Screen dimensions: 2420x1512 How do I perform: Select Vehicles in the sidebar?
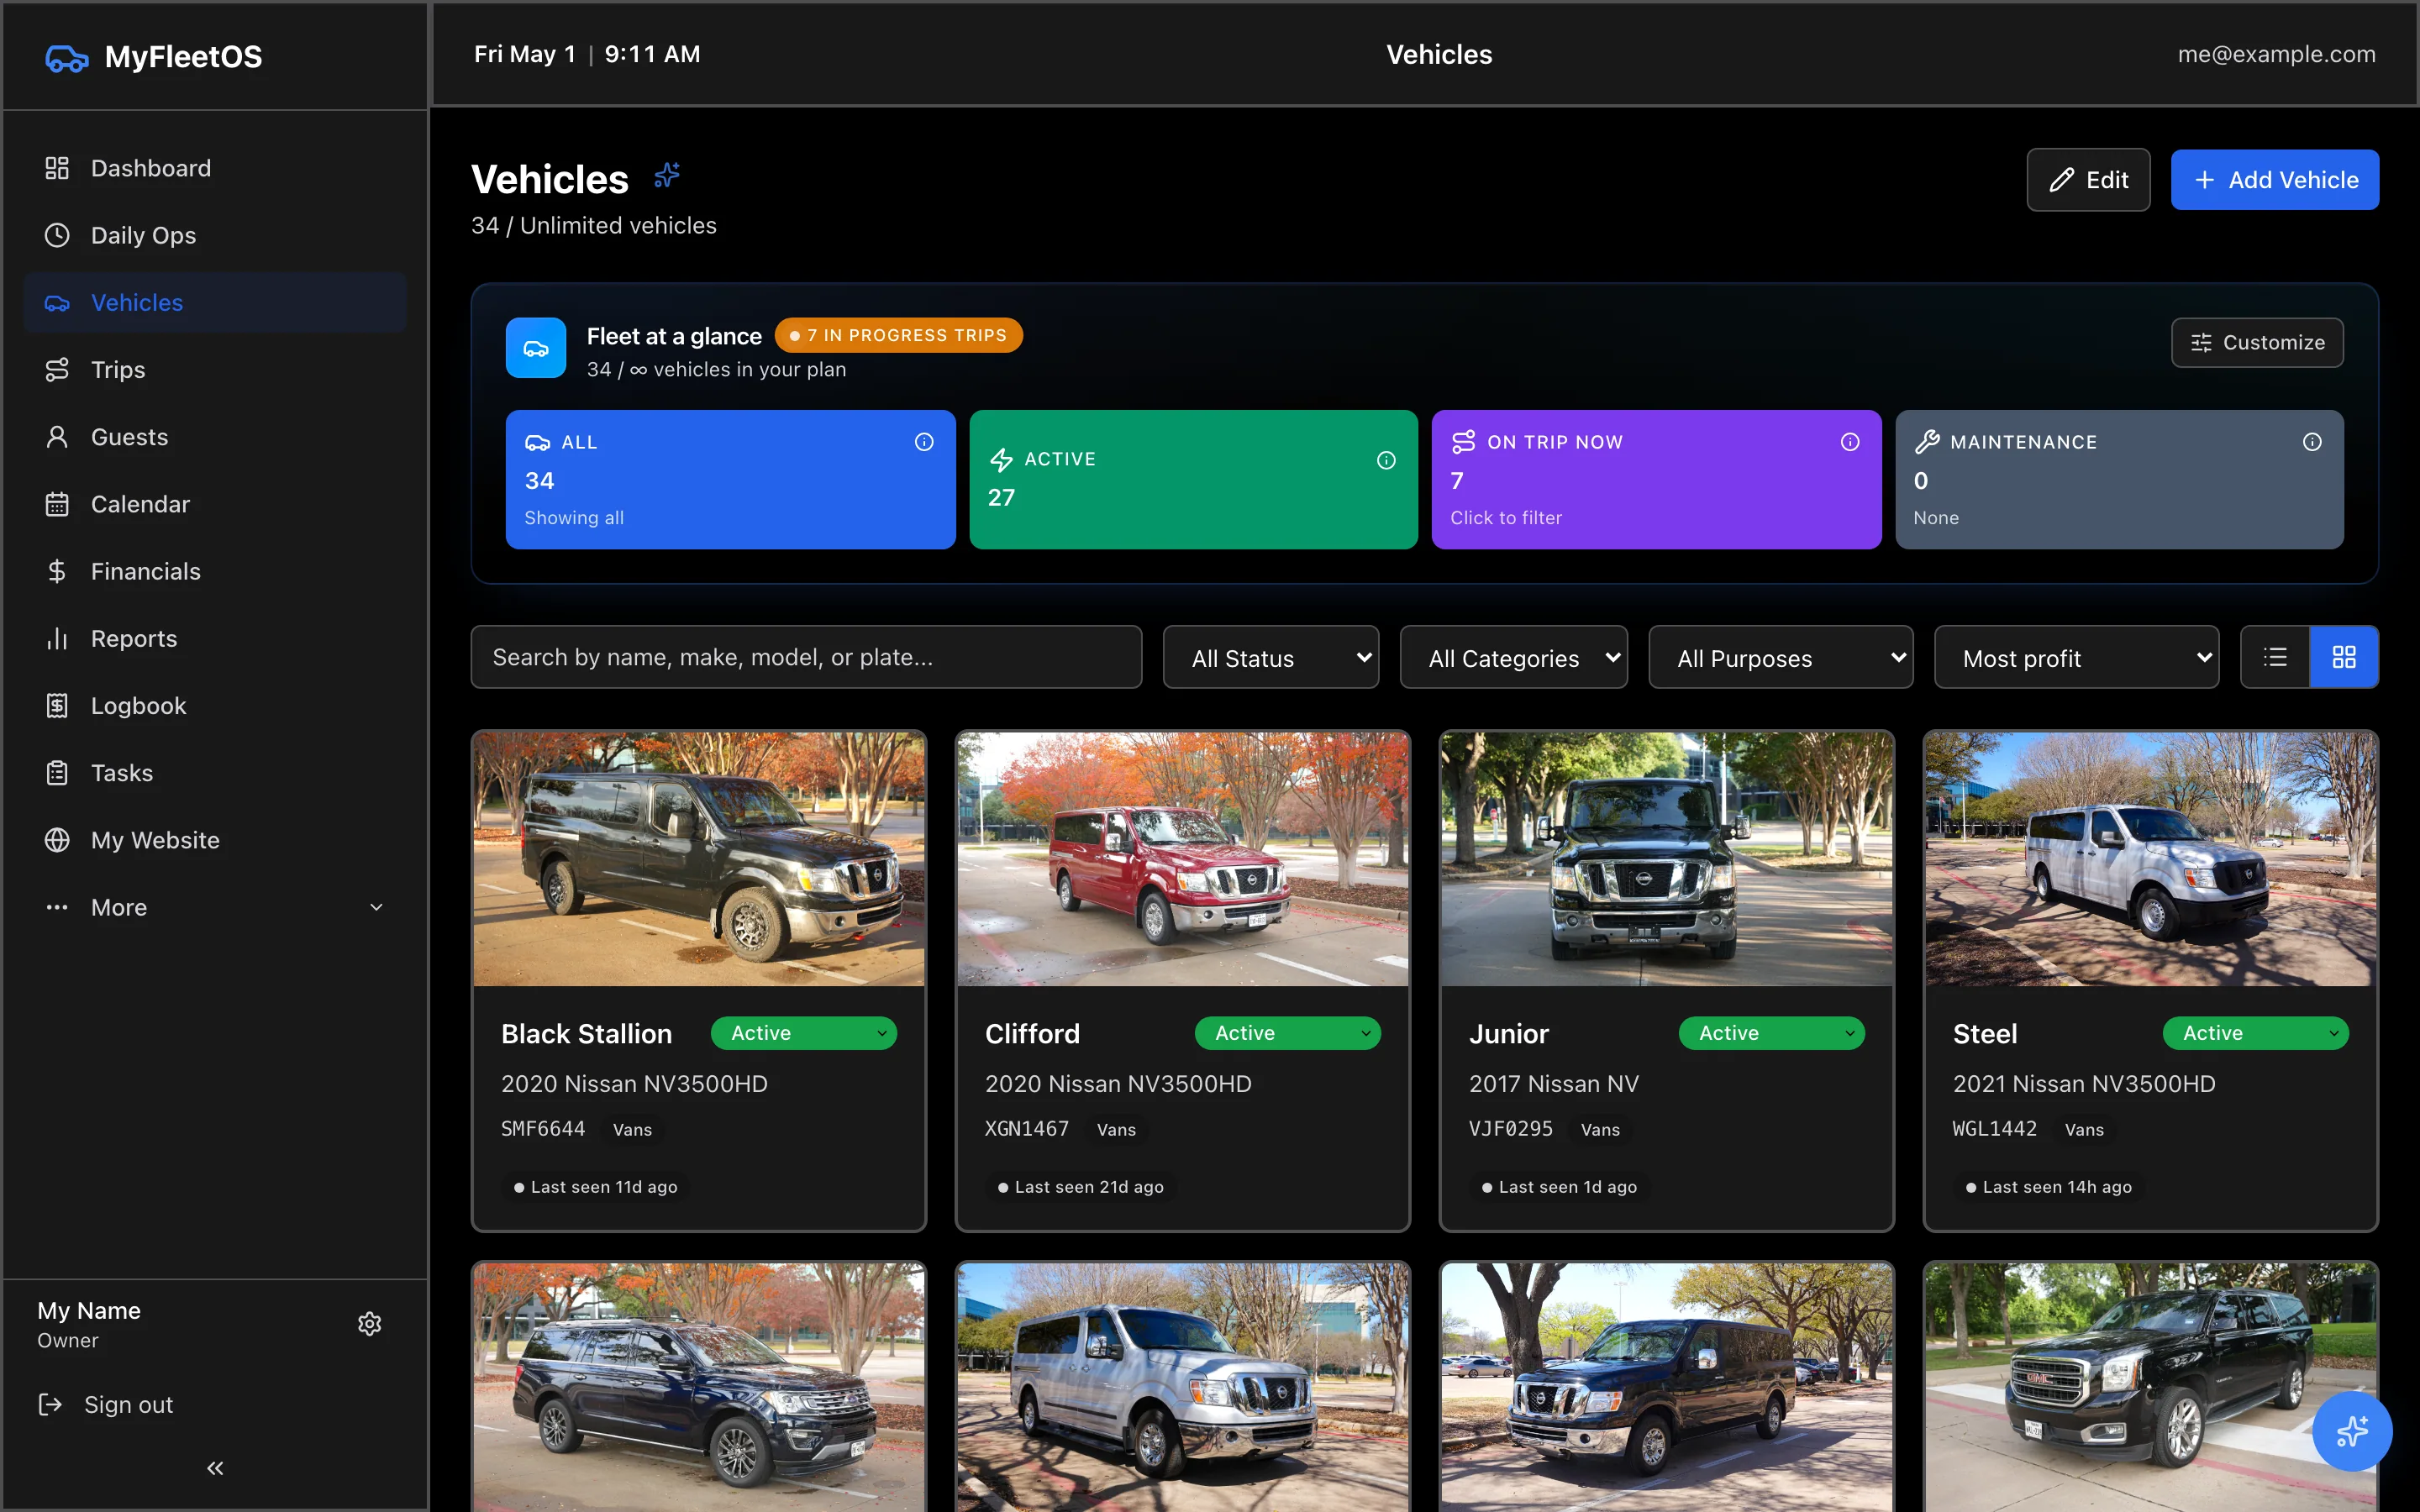tap(215, 302)
